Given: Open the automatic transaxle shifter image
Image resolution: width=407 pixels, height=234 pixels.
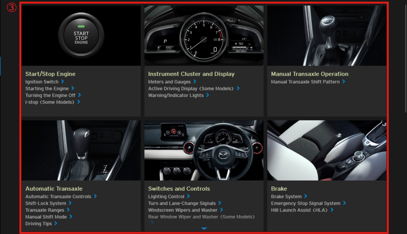Looking at the screenshot, I should [81, 150].
